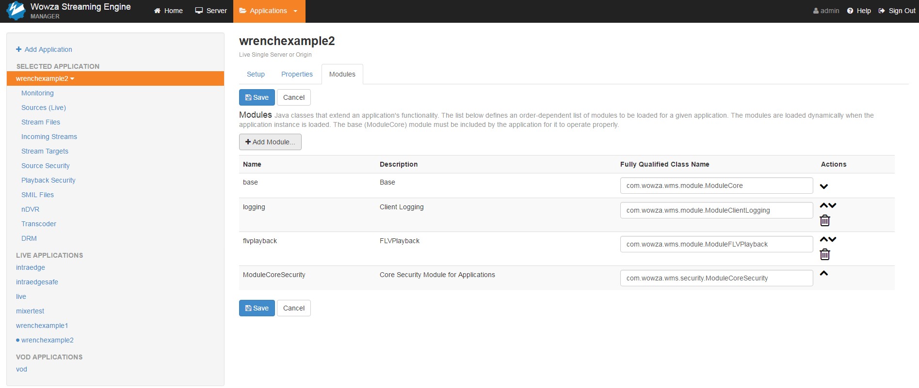Screen dimensions: 919x388
Task: Move the base module down
Action: pos(823,186)
